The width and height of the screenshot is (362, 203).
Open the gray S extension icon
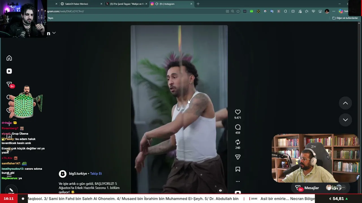tap(279, 11)
